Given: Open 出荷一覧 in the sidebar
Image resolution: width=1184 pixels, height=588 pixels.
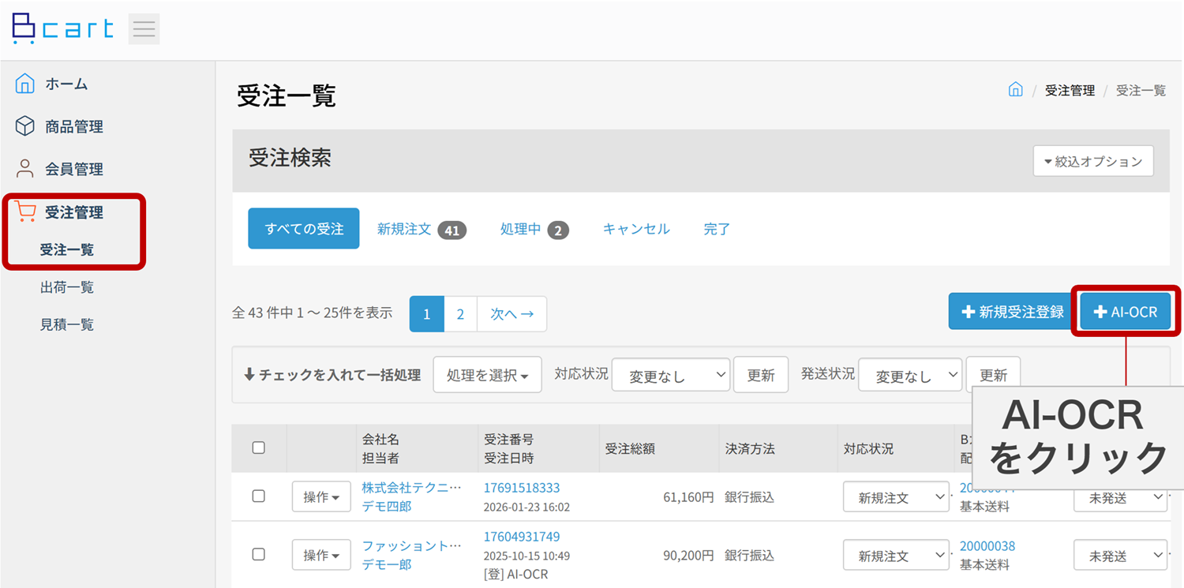Looking at the screenshot, I should point(67,287).
